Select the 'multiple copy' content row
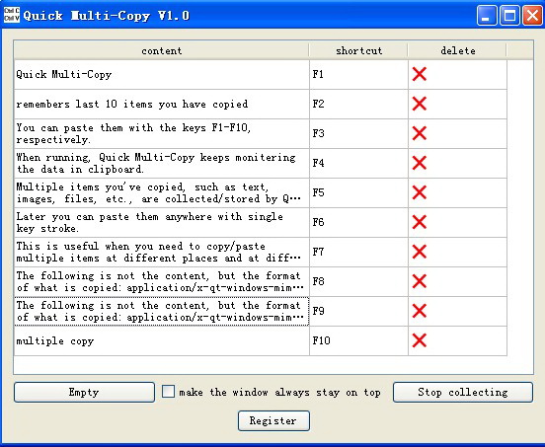Image resolution: width=545 pixels, height=447 pixels. pos(162,340)
